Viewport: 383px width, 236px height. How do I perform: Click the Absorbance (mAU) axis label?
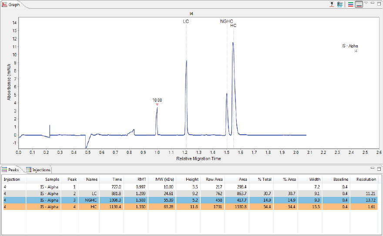pyautogui.click(x=9, y=82)
